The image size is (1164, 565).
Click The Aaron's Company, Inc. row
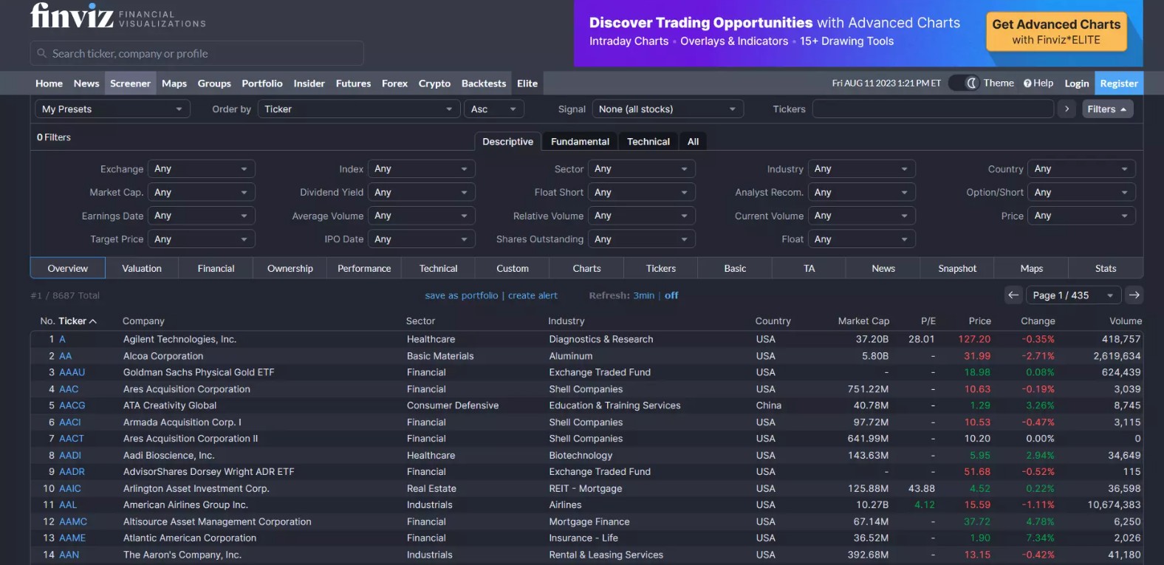point(586,555)
